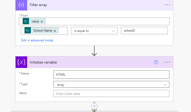Remove the School Name token

click(55, 31)
